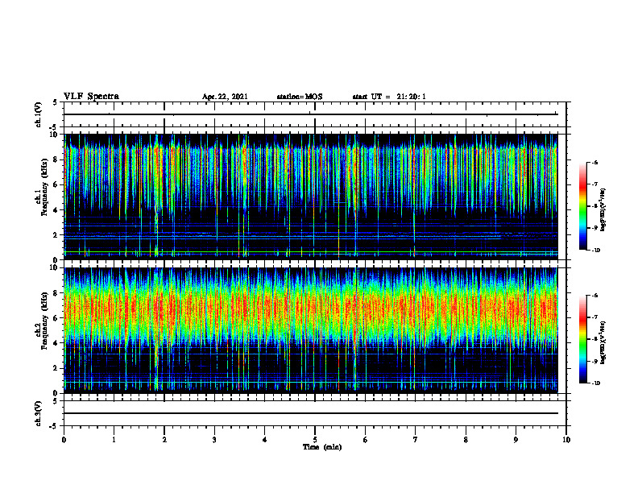Image resolution: width=638 pixels, height=493 pixels.
Task: Click the ch.1 colorbar log(PSD) label
Action: coord(603,210)
